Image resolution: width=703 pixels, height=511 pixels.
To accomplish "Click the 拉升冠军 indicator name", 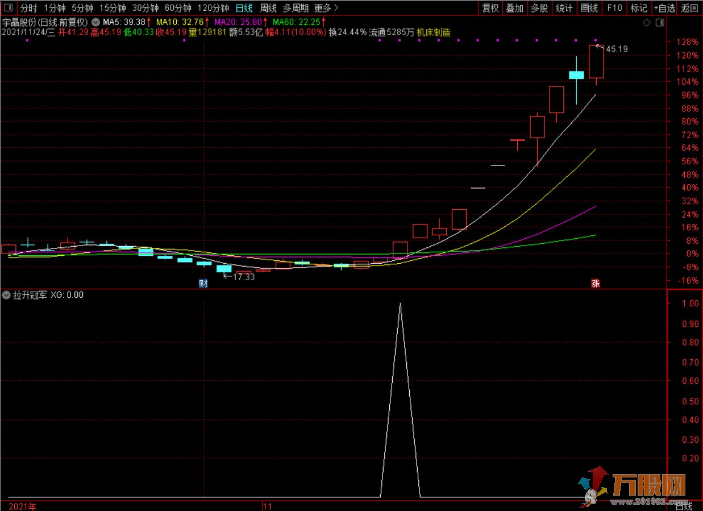I will [31, 295].
